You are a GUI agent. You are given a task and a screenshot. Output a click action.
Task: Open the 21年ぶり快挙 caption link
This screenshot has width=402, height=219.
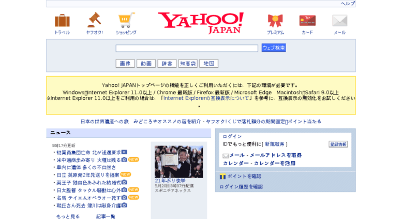170,181
